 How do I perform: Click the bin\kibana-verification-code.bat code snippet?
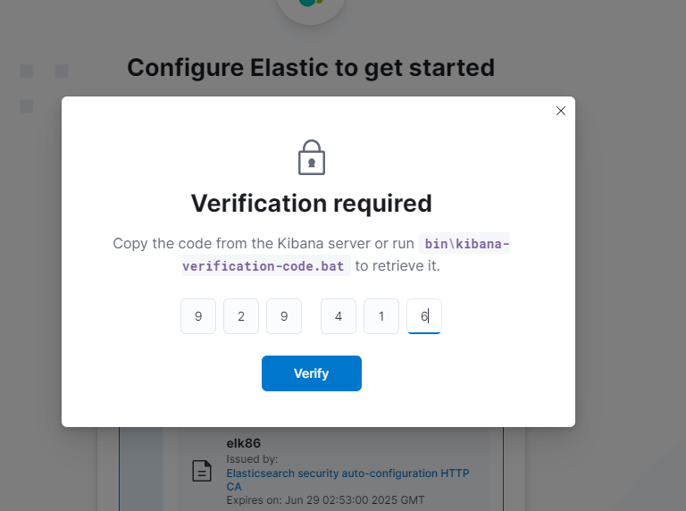pos(346,255)
